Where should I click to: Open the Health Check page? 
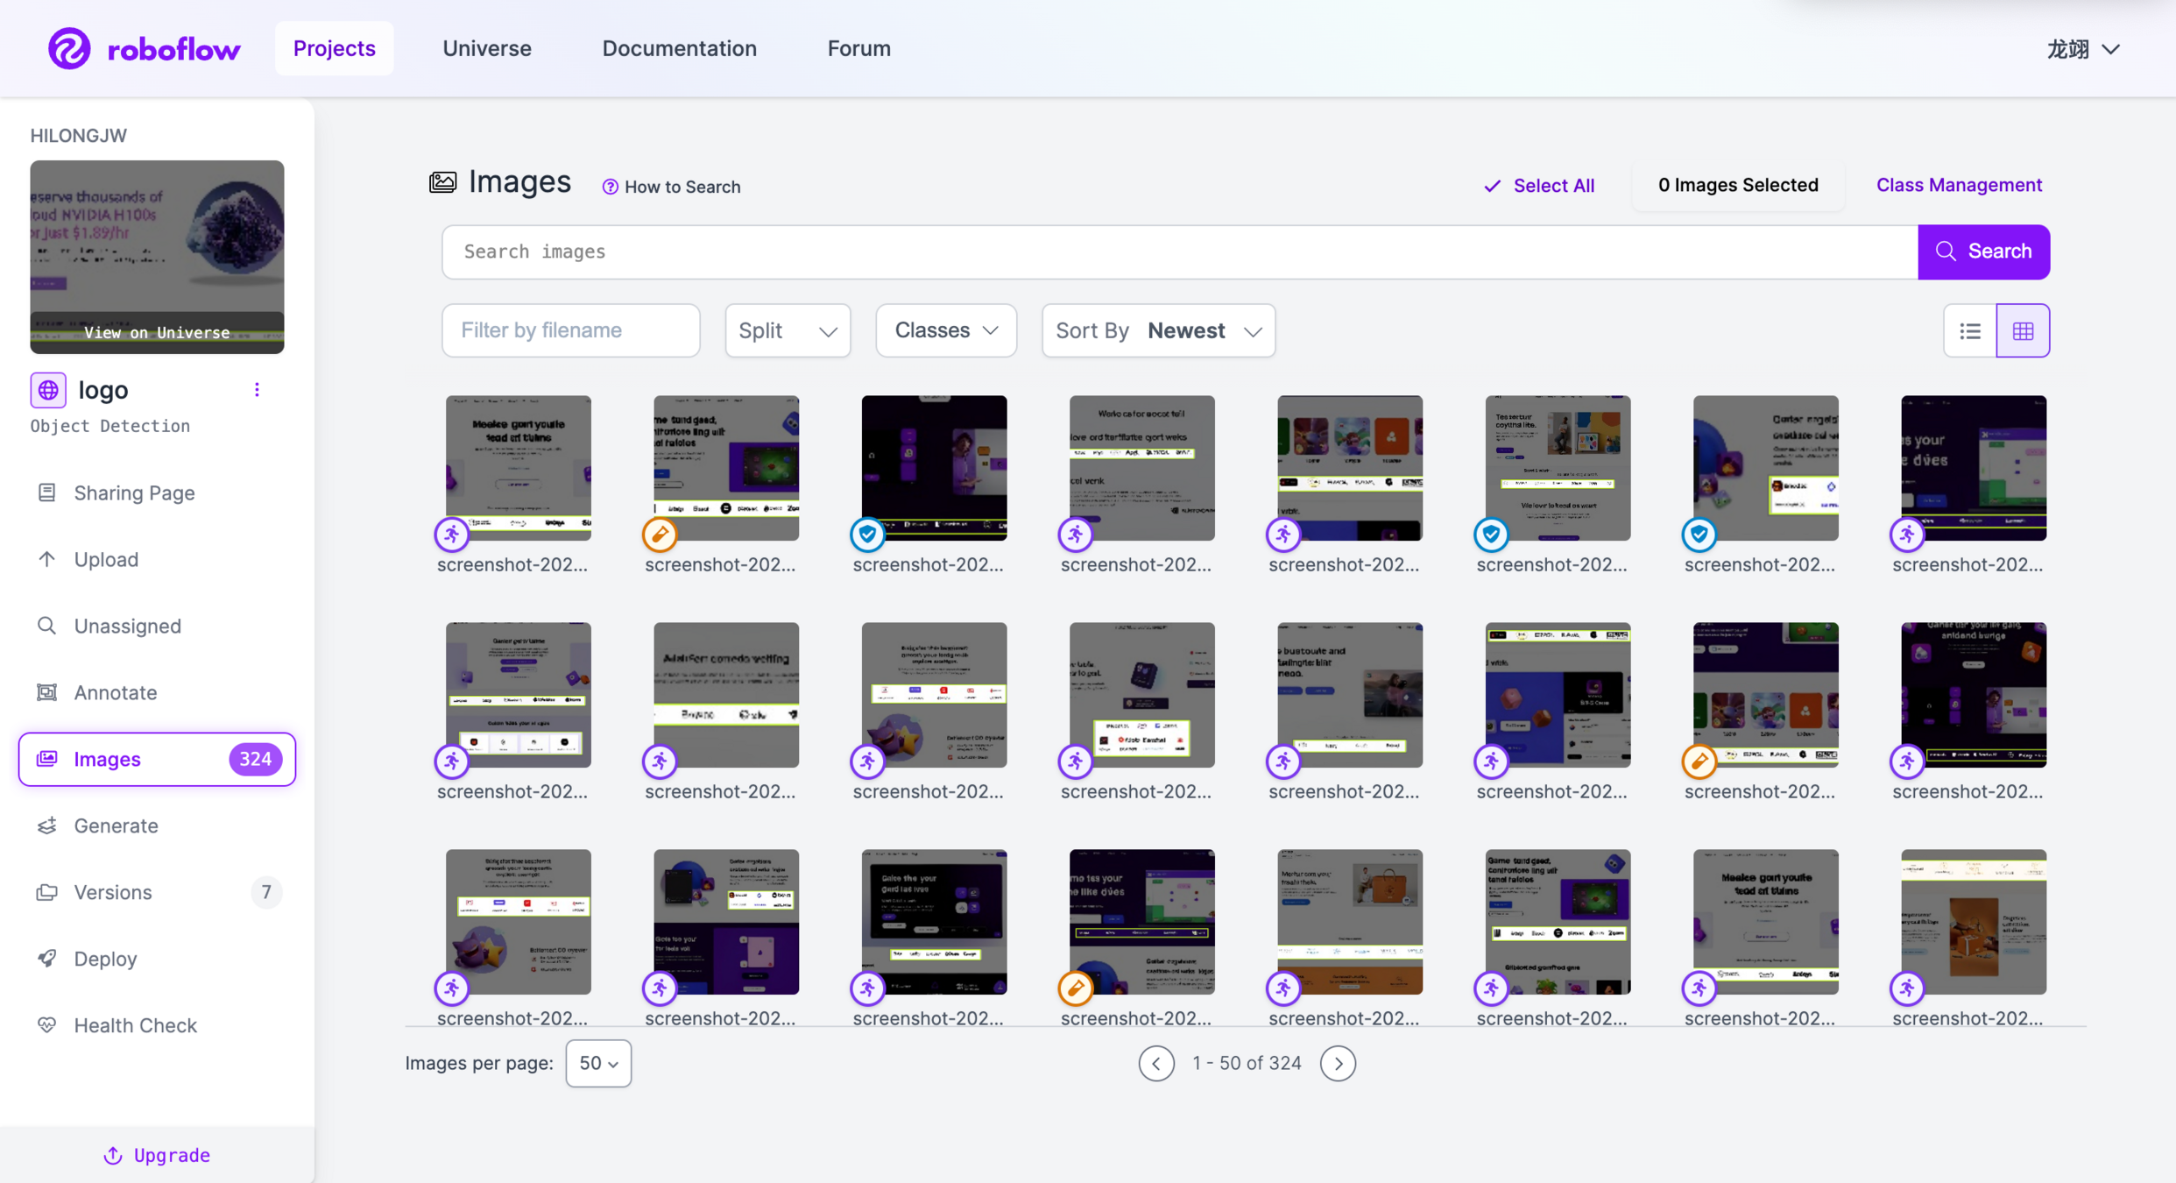coord(135,1025)
